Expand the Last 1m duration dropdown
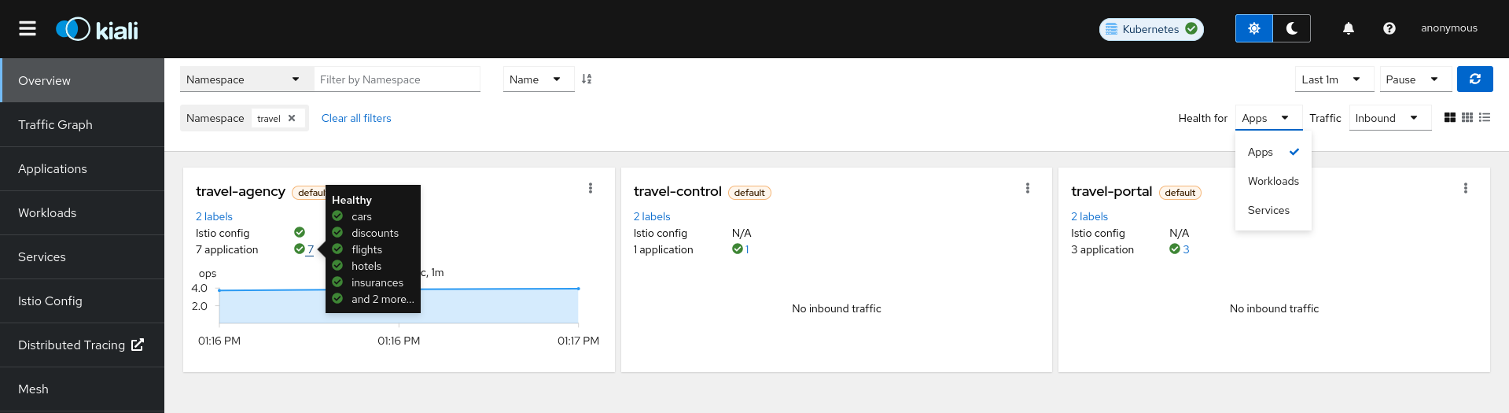This screenshot has height=413, width=1509. [x=1334, y=79]
